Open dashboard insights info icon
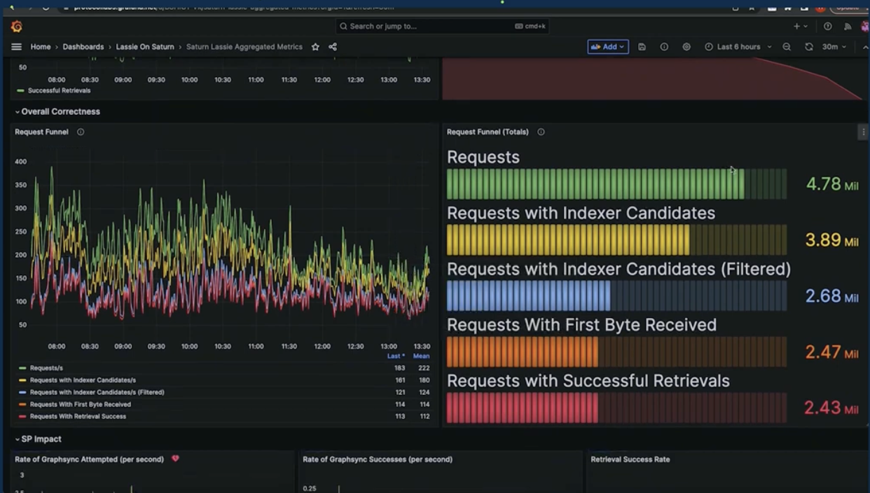This screenshot has width=870, height=493. tap(664, 46)
